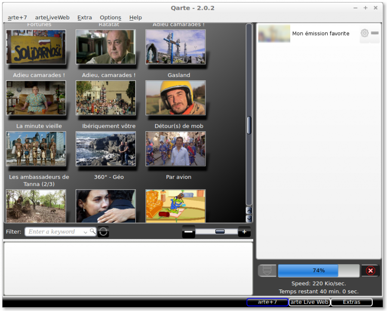
Task: Select the Par avion cartoon thumbnail
Action: point(175,206)
